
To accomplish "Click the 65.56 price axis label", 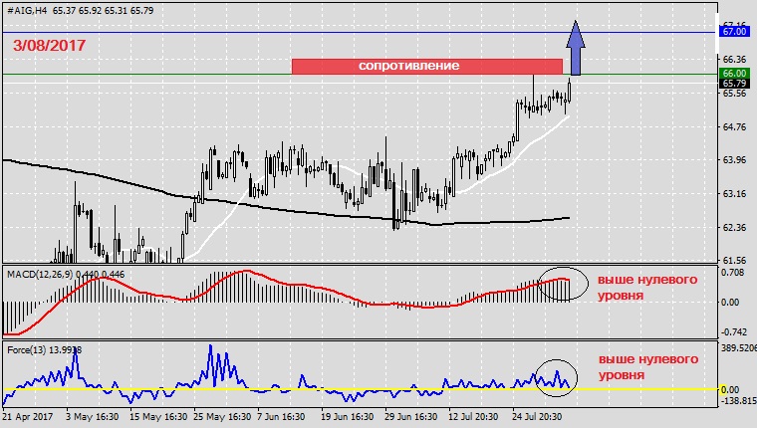I will click(x=734, y=93).
